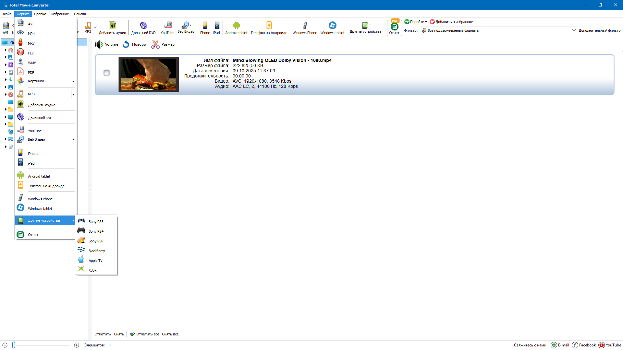Click the Volume speaker icon
623x350 pixels.
tap(99, 44)
